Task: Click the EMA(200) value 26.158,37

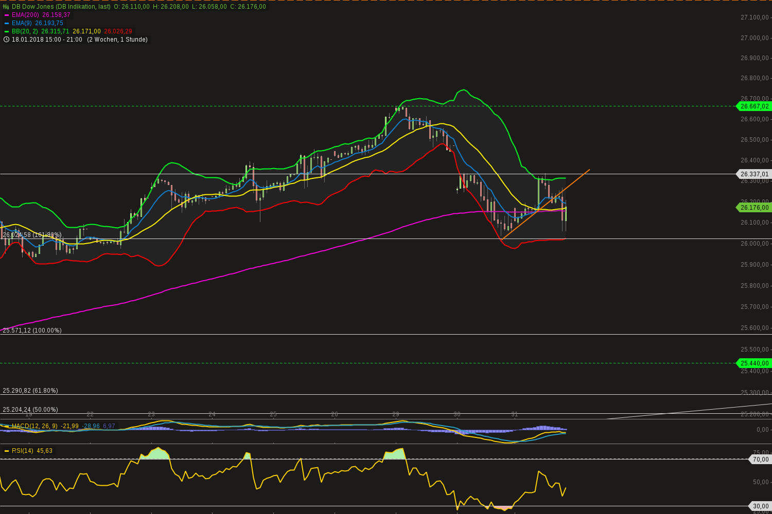Action: (56, 15)
